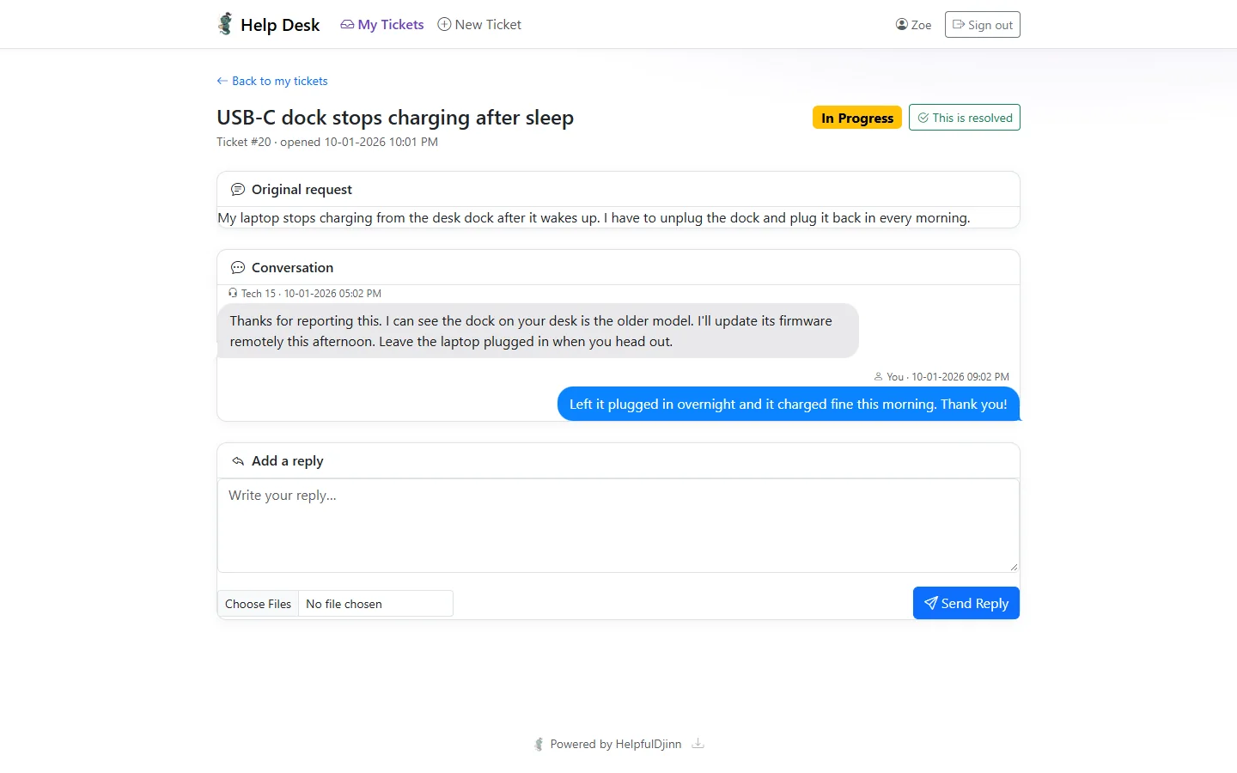The image size is (1237, 773).
Task: Click the user avatar icon beside Zoe
Action: [x=902, y=24]
